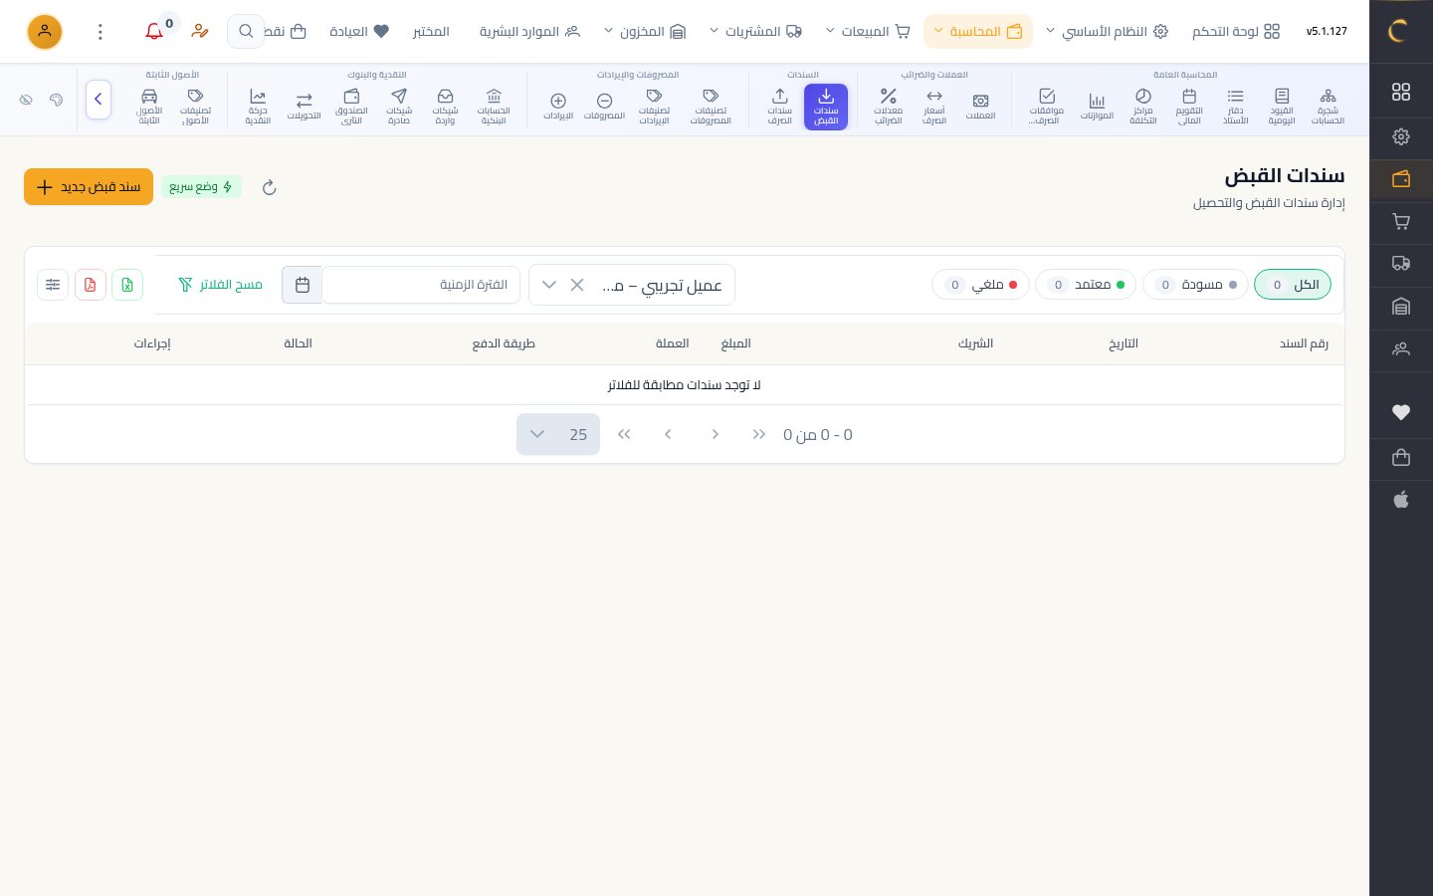The width and height of the screenshot is (1433, 896).
Task: Go to لوحة التحكم dashboard
Action: click(x=1236, y=32)
